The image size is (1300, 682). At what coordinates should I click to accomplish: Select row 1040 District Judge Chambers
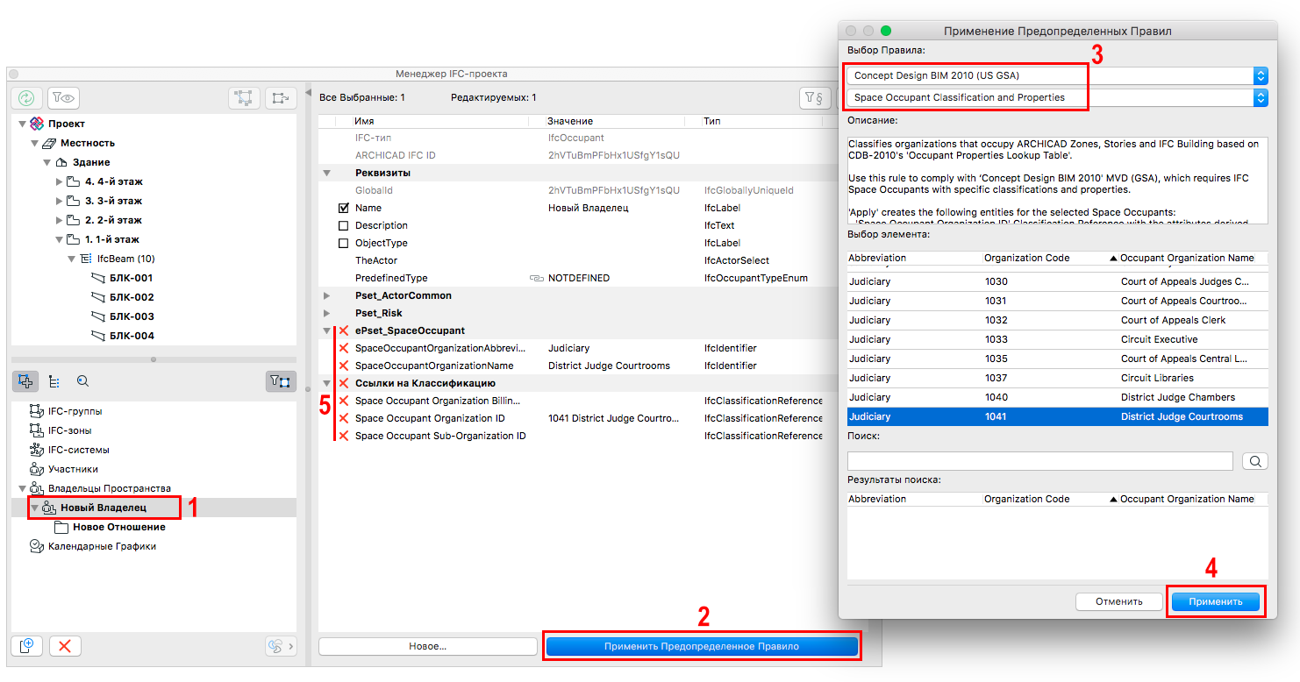[1058, 397]
